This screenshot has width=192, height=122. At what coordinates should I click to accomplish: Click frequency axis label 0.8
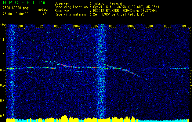(x=2, y=85)
